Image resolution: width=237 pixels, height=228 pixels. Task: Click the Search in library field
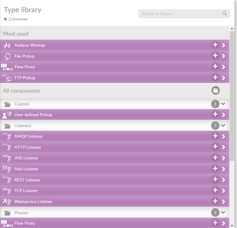point(180,14)
